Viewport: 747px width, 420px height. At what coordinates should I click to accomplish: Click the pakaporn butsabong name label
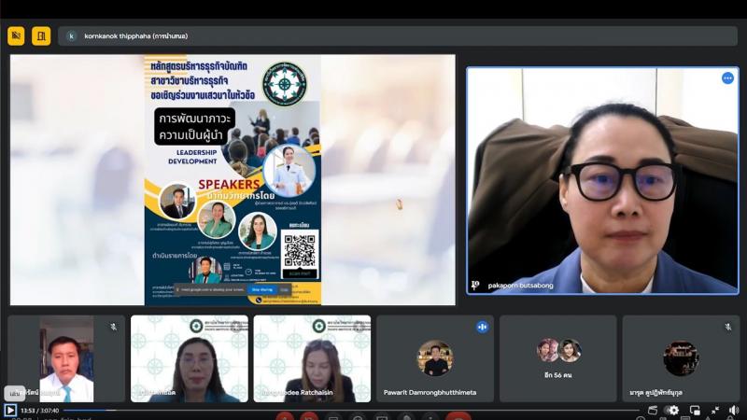(520, 286)
